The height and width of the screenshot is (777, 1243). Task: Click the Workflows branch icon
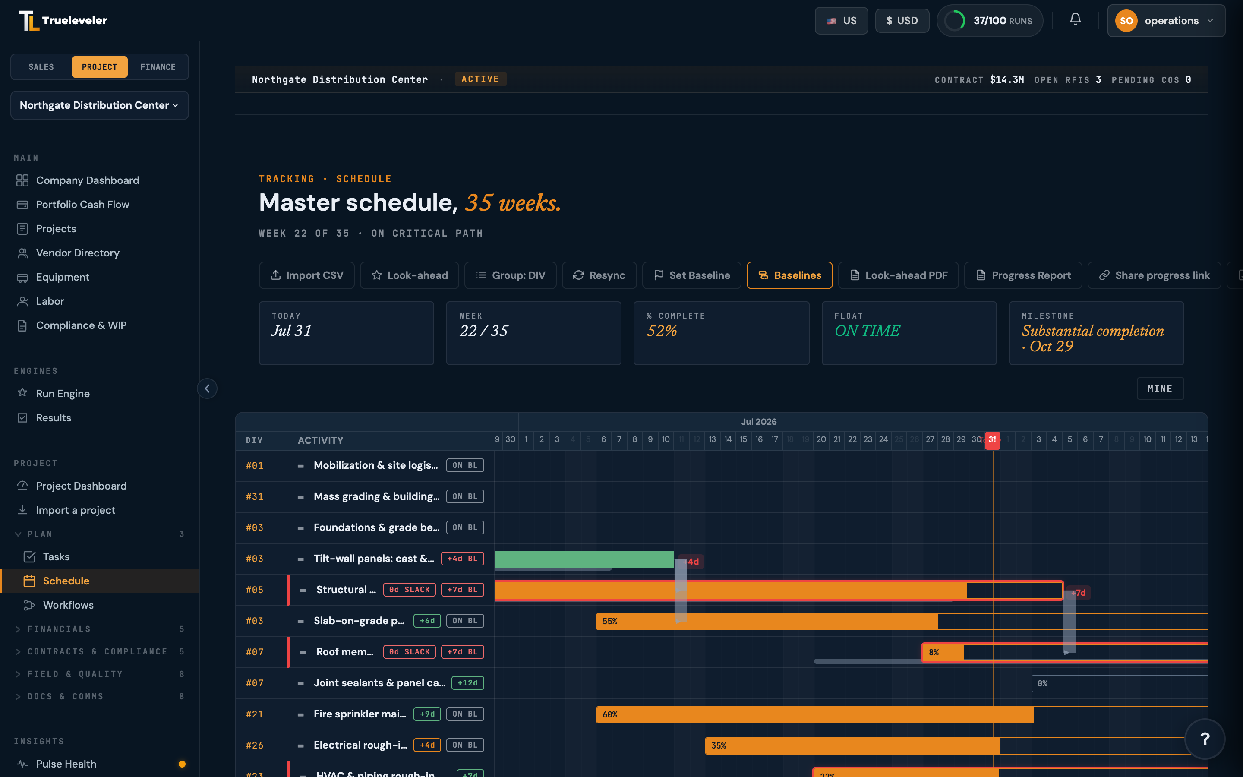29,605
